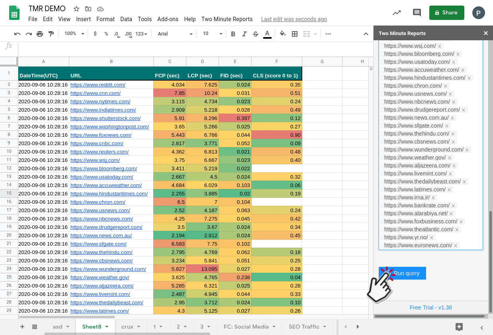Open the comment history
493x335 pixels.
(x=417, y=12)
